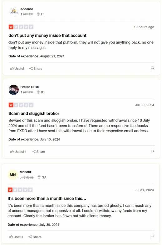Open 'It's been more than a month' title
162x245 pixels.
pyautogui.click(x=47, y=198)
